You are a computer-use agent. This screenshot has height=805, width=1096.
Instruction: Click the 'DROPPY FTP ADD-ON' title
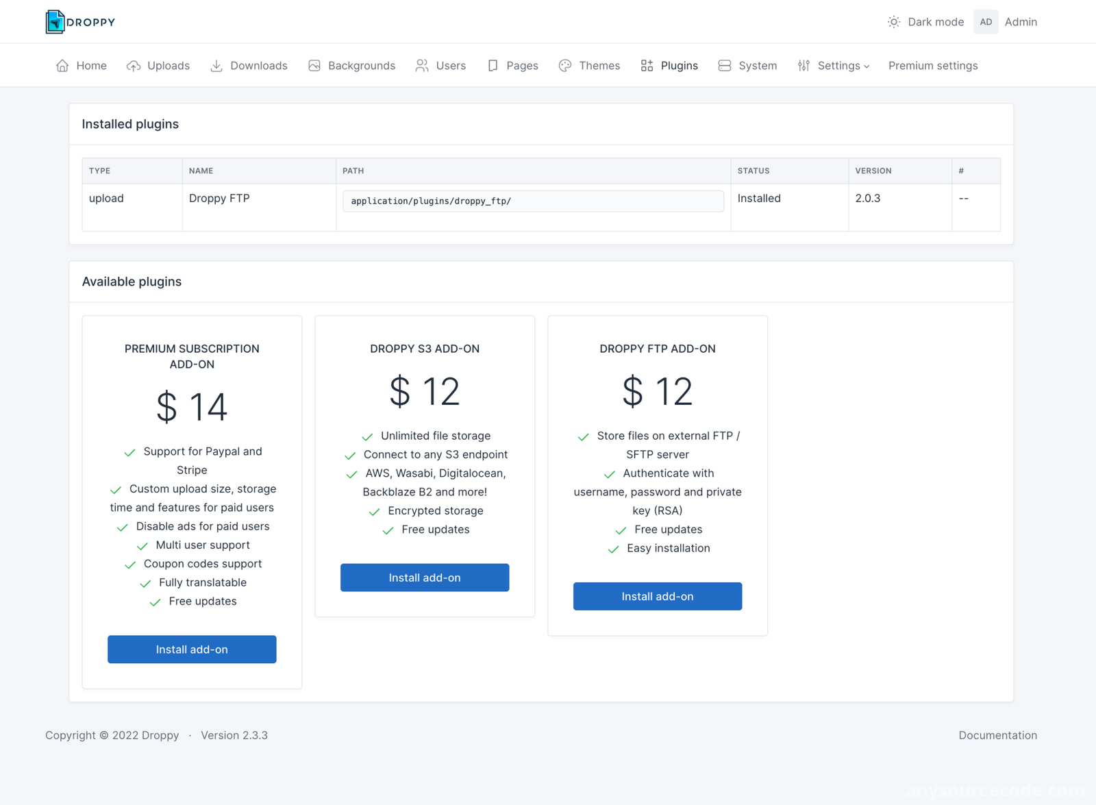[x=658, y=349]
